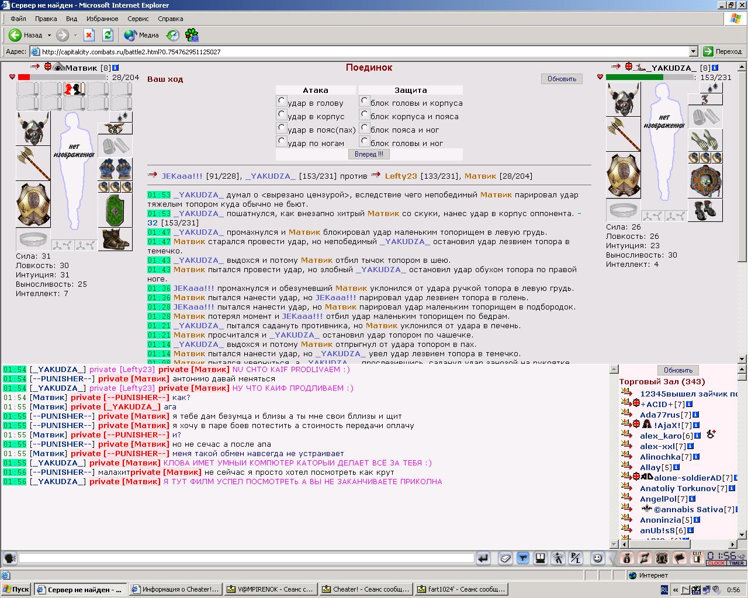Click the Вперед !!! button
Image resolution: width=748 pixels, height=598 pixels.
point(369,154)
